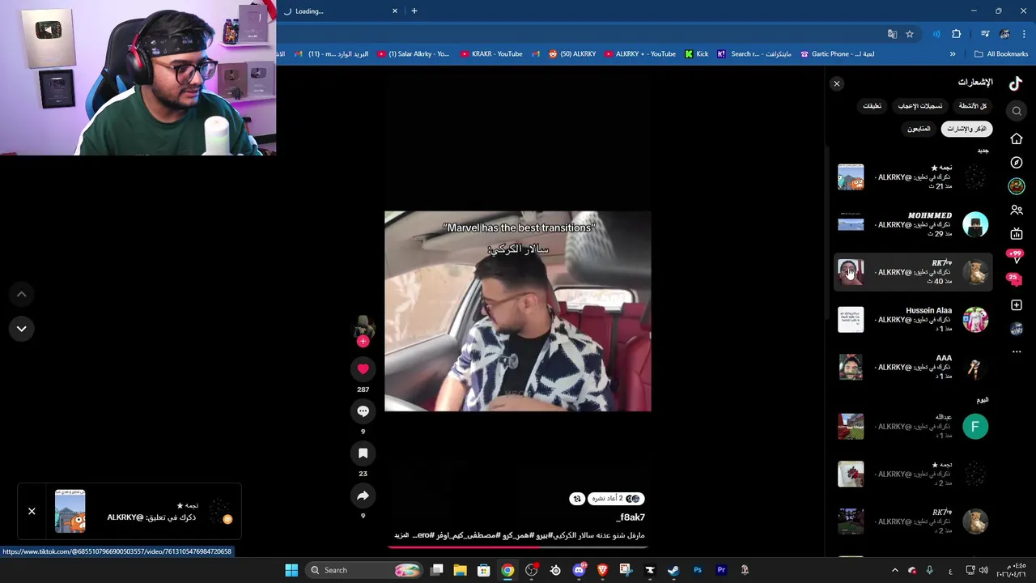Click the translate page icon in the address bar
The height and width of the screenshot is (583, 1036).
click(x=892, y=34)
